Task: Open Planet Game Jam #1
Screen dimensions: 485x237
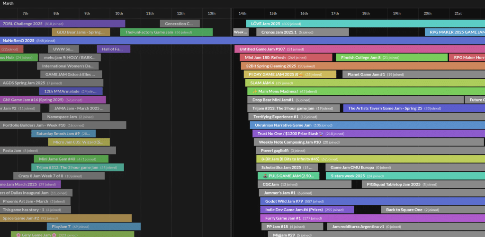Action: click(413, 74)
